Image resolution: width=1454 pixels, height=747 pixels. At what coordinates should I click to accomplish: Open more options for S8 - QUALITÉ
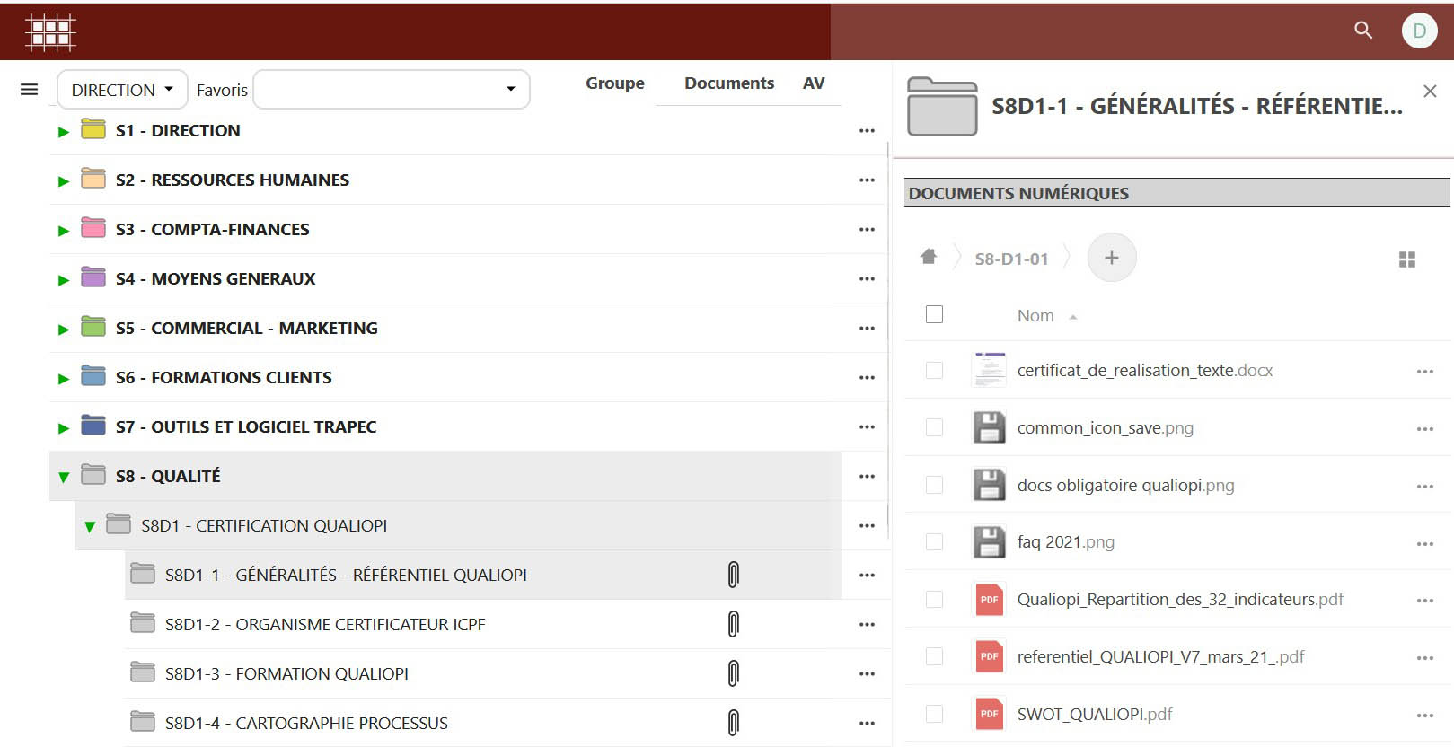867,477
